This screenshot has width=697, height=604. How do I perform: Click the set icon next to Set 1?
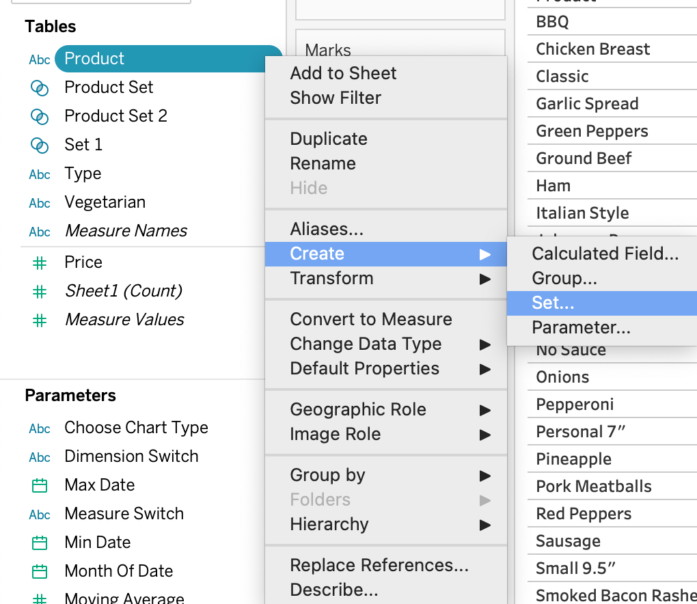click(x=40, y=146)
